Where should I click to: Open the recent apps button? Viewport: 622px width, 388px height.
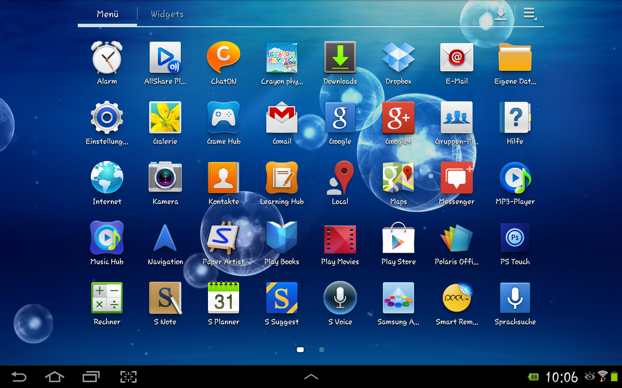click(x=91, y=376)
